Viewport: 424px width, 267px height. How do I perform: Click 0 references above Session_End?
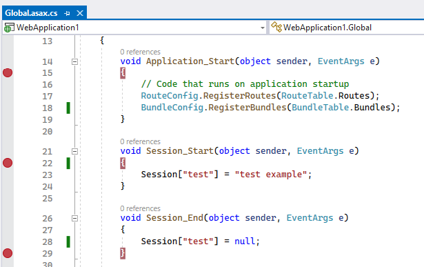[x=140, y=208]
